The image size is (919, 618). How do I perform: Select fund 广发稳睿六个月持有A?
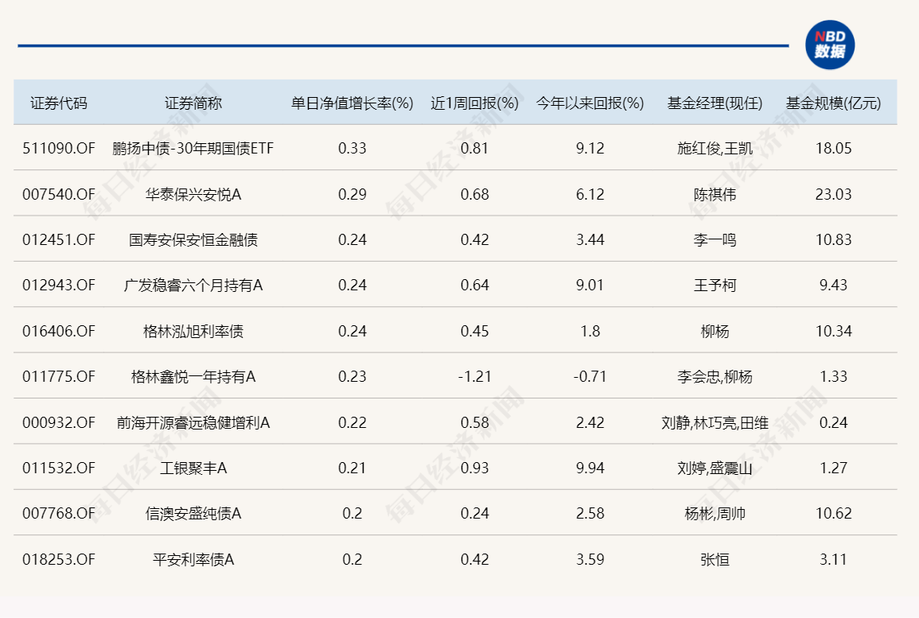193,286
